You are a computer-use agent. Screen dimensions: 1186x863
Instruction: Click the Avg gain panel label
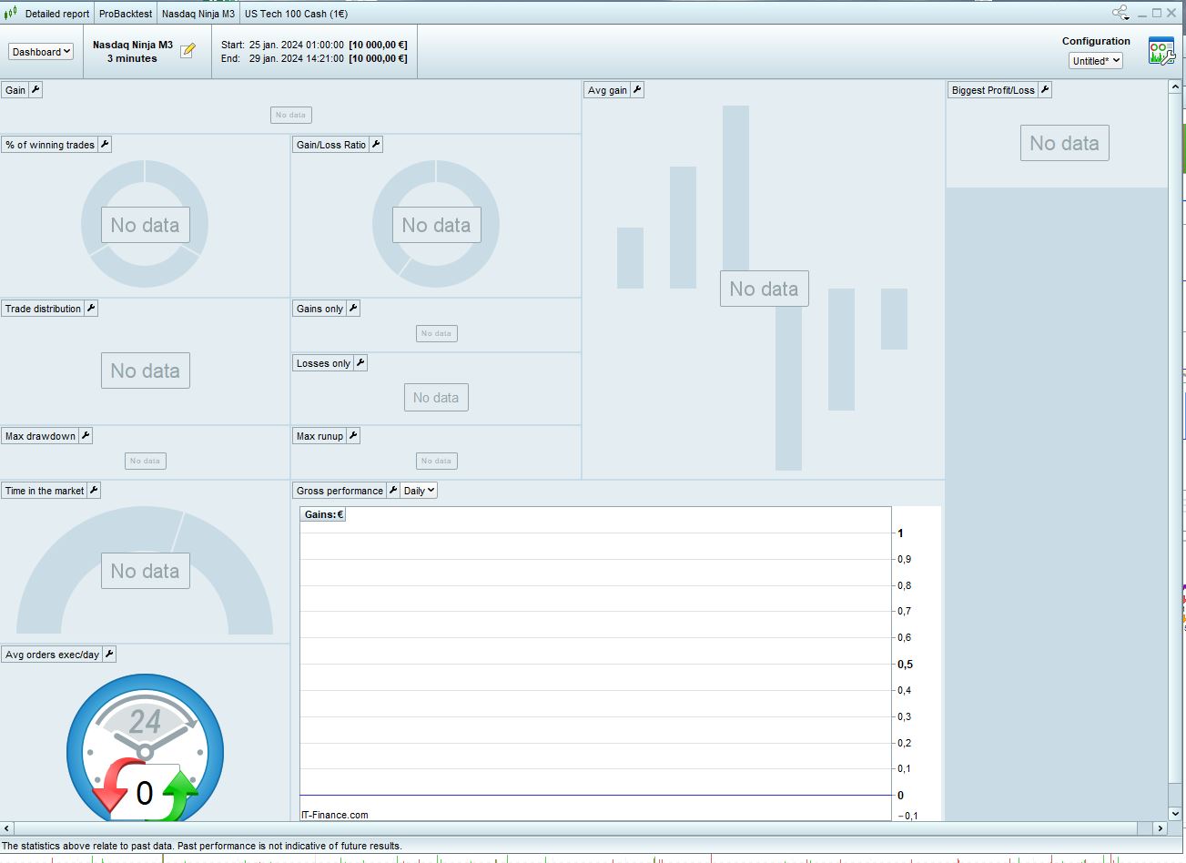coord(607,90)
